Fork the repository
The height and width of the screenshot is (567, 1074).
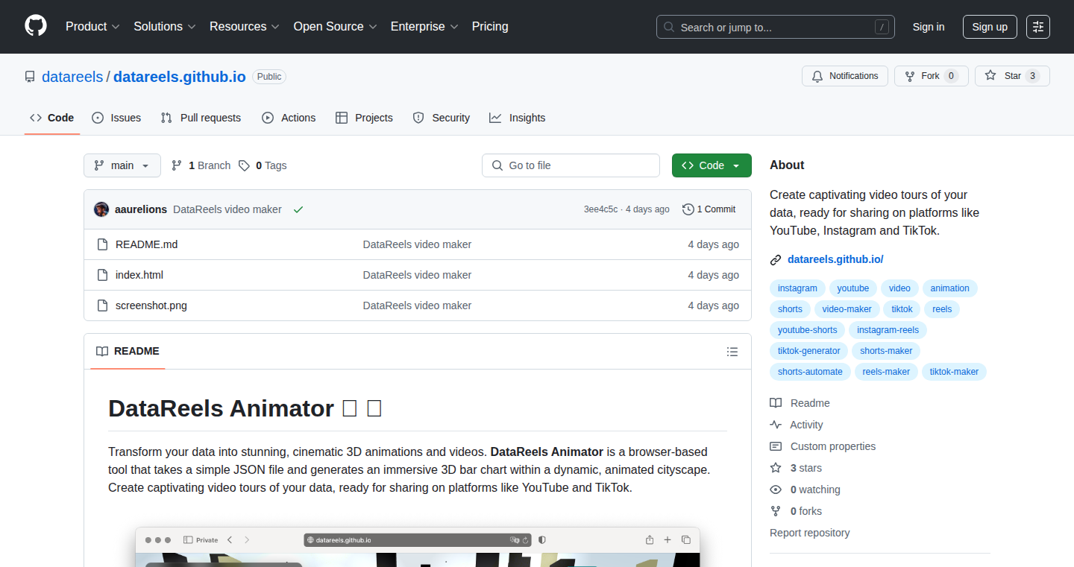pos(931,76)
